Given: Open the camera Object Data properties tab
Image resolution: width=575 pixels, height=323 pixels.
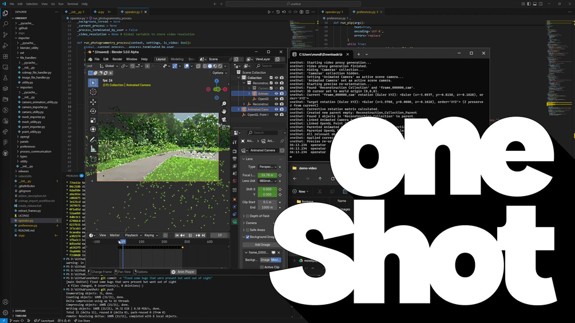Looking at the screenshot, I should pyautogui.click(x=235, y=222).
